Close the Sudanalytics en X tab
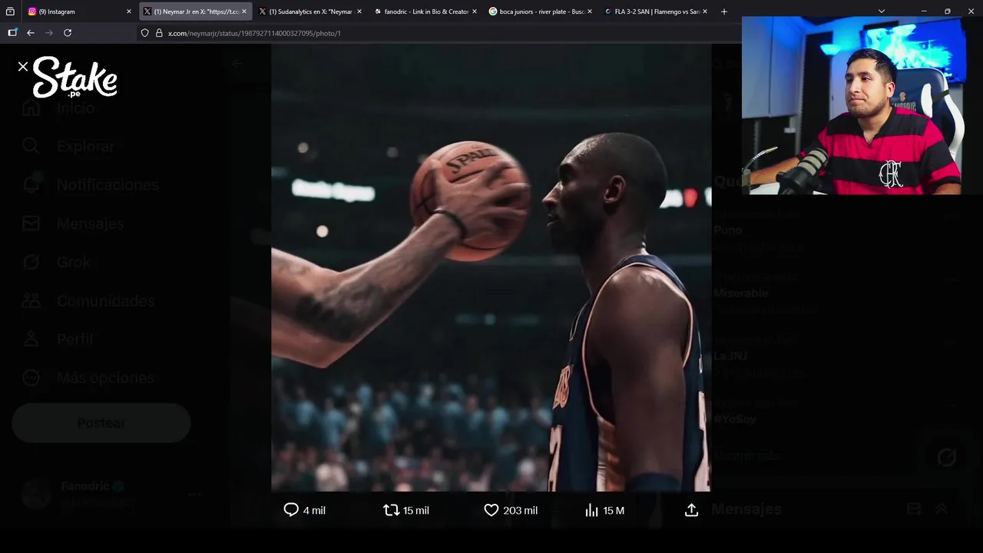This screenshot has height=553, width=983. (359, 12)
